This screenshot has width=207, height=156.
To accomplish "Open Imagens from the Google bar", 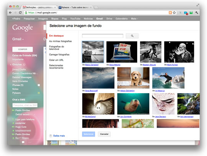I will 43,19.
